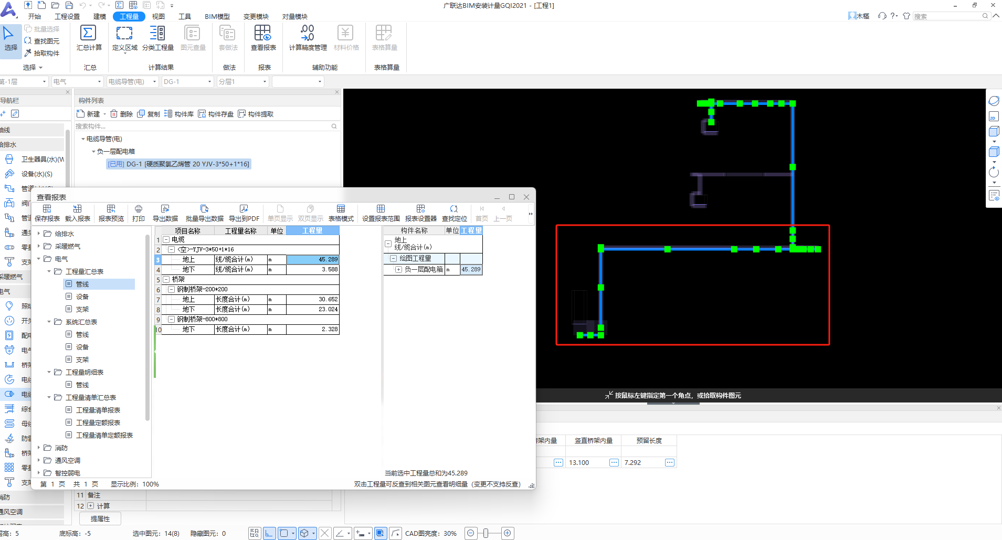
Task: Click 7.292 ellipsis button
Action: [x=670, y=462]
